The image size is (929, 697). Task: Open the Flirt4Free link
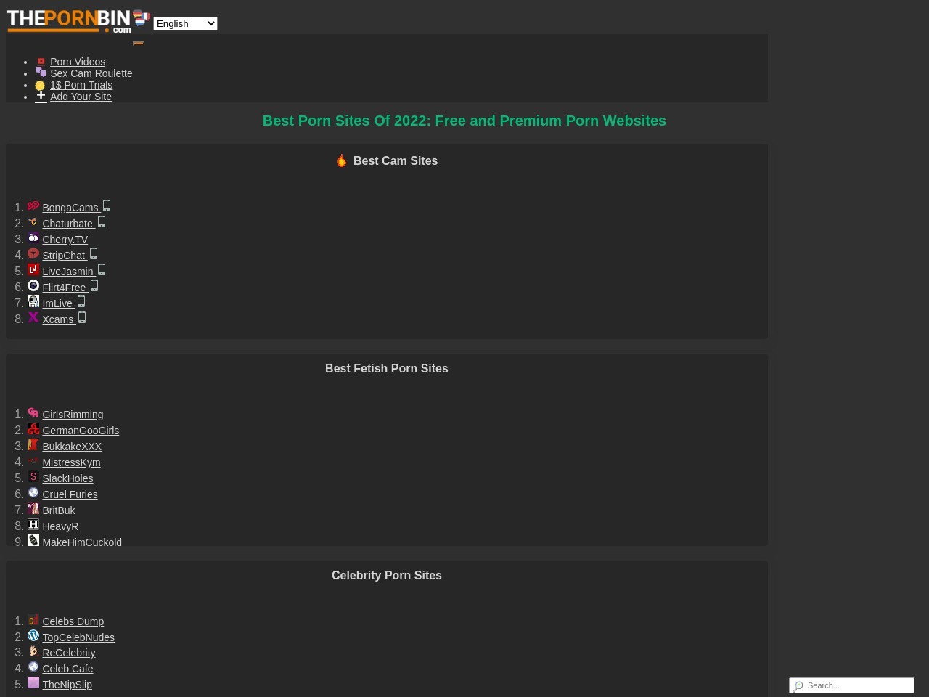64,288
